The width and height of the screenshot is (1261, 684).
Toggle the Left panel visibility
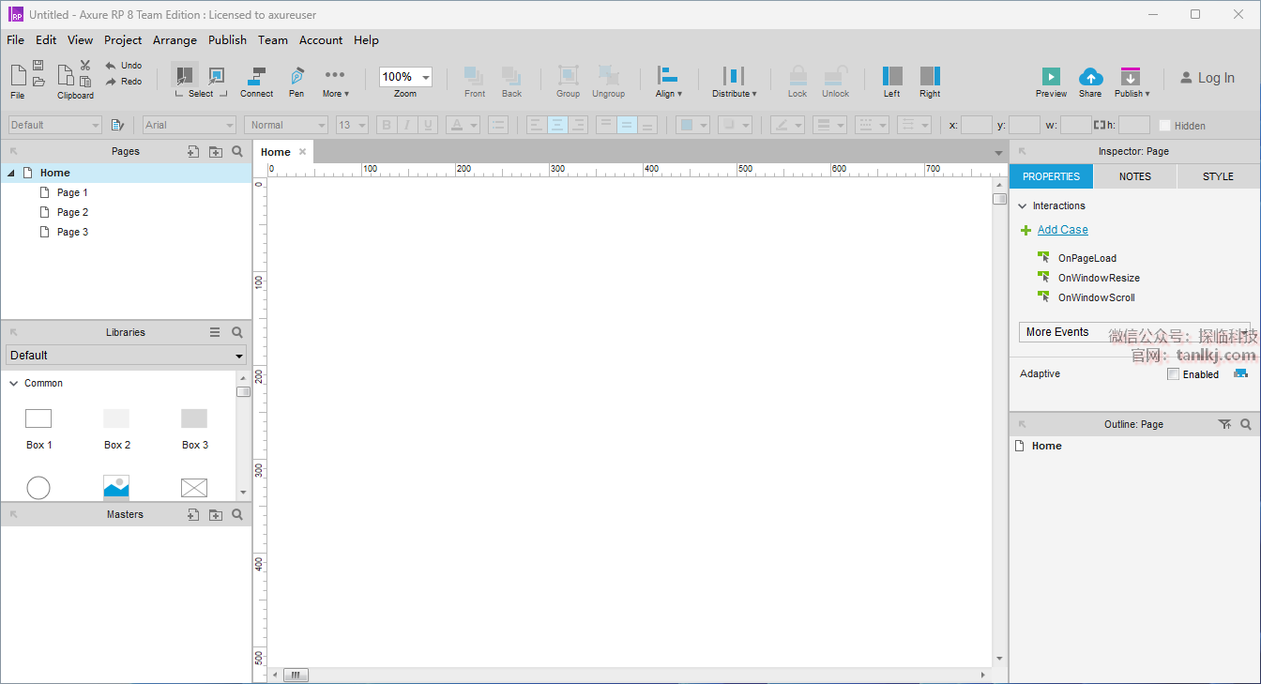point(892,77)
